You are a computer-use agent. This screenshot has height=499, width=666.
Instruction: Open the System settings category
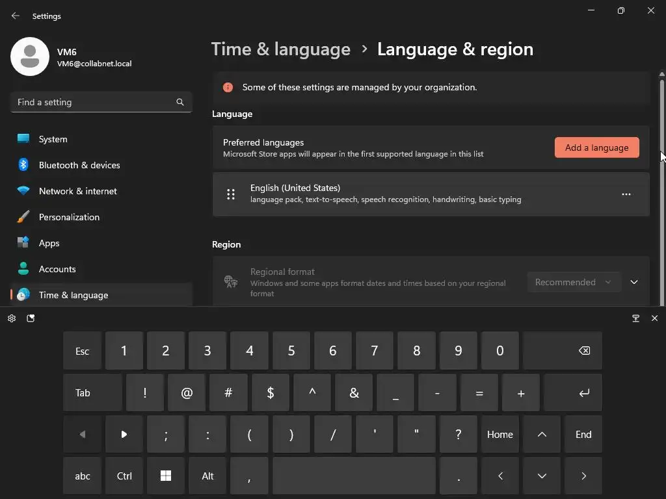coord(101,139)
